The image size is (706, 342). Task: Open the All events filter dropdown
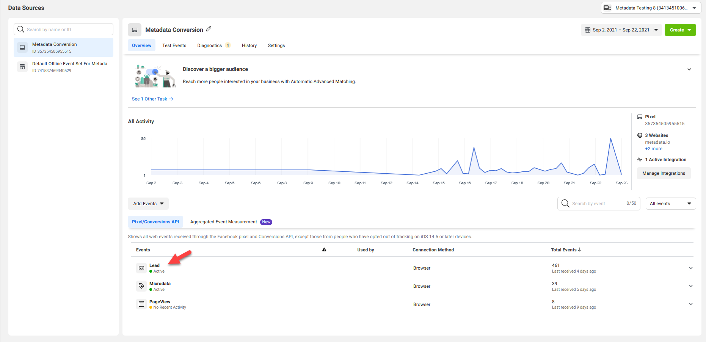670,204
